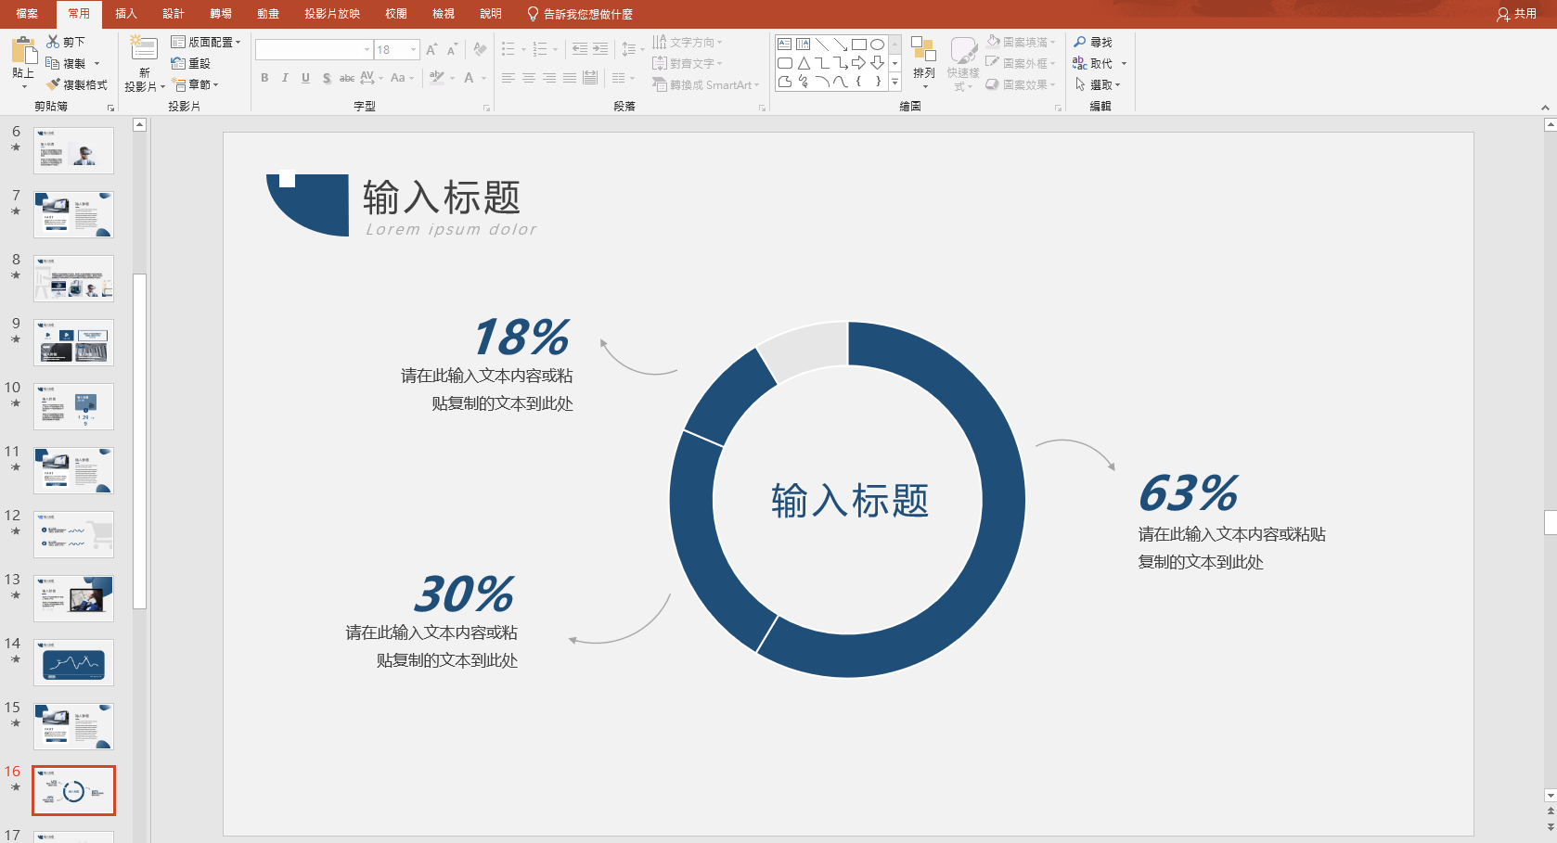Click the Find (尋找) button
This screenshot has width=1557, height=843.
[x=1093, y=42]
